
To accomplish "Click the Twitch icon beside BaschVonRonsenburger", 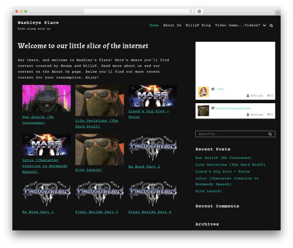I will pyautogui.click(x=213, y=108).
